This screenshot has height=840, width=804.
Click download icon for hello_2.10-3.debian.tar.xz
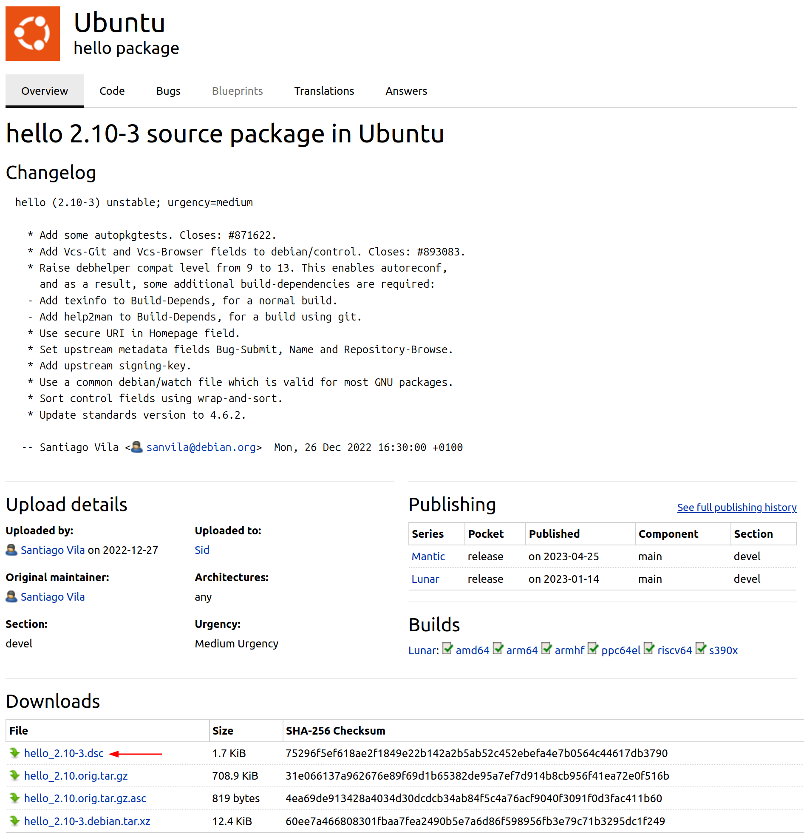(x=14, y=821)
